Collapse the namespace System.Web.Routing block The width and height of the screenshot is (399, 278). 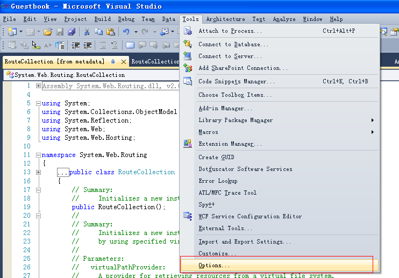click(x=38, y=155)
